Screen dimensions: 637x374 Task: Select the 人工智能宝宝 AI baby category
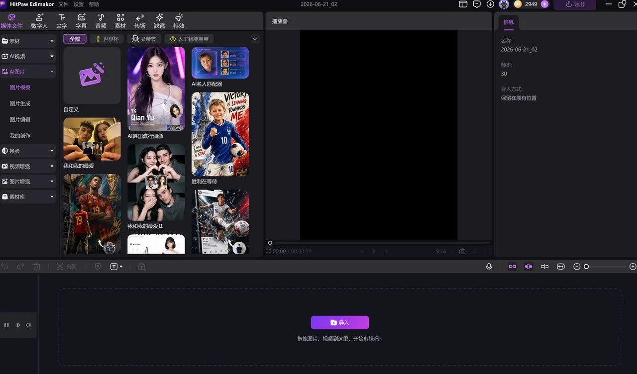click(x=189, y=39)
